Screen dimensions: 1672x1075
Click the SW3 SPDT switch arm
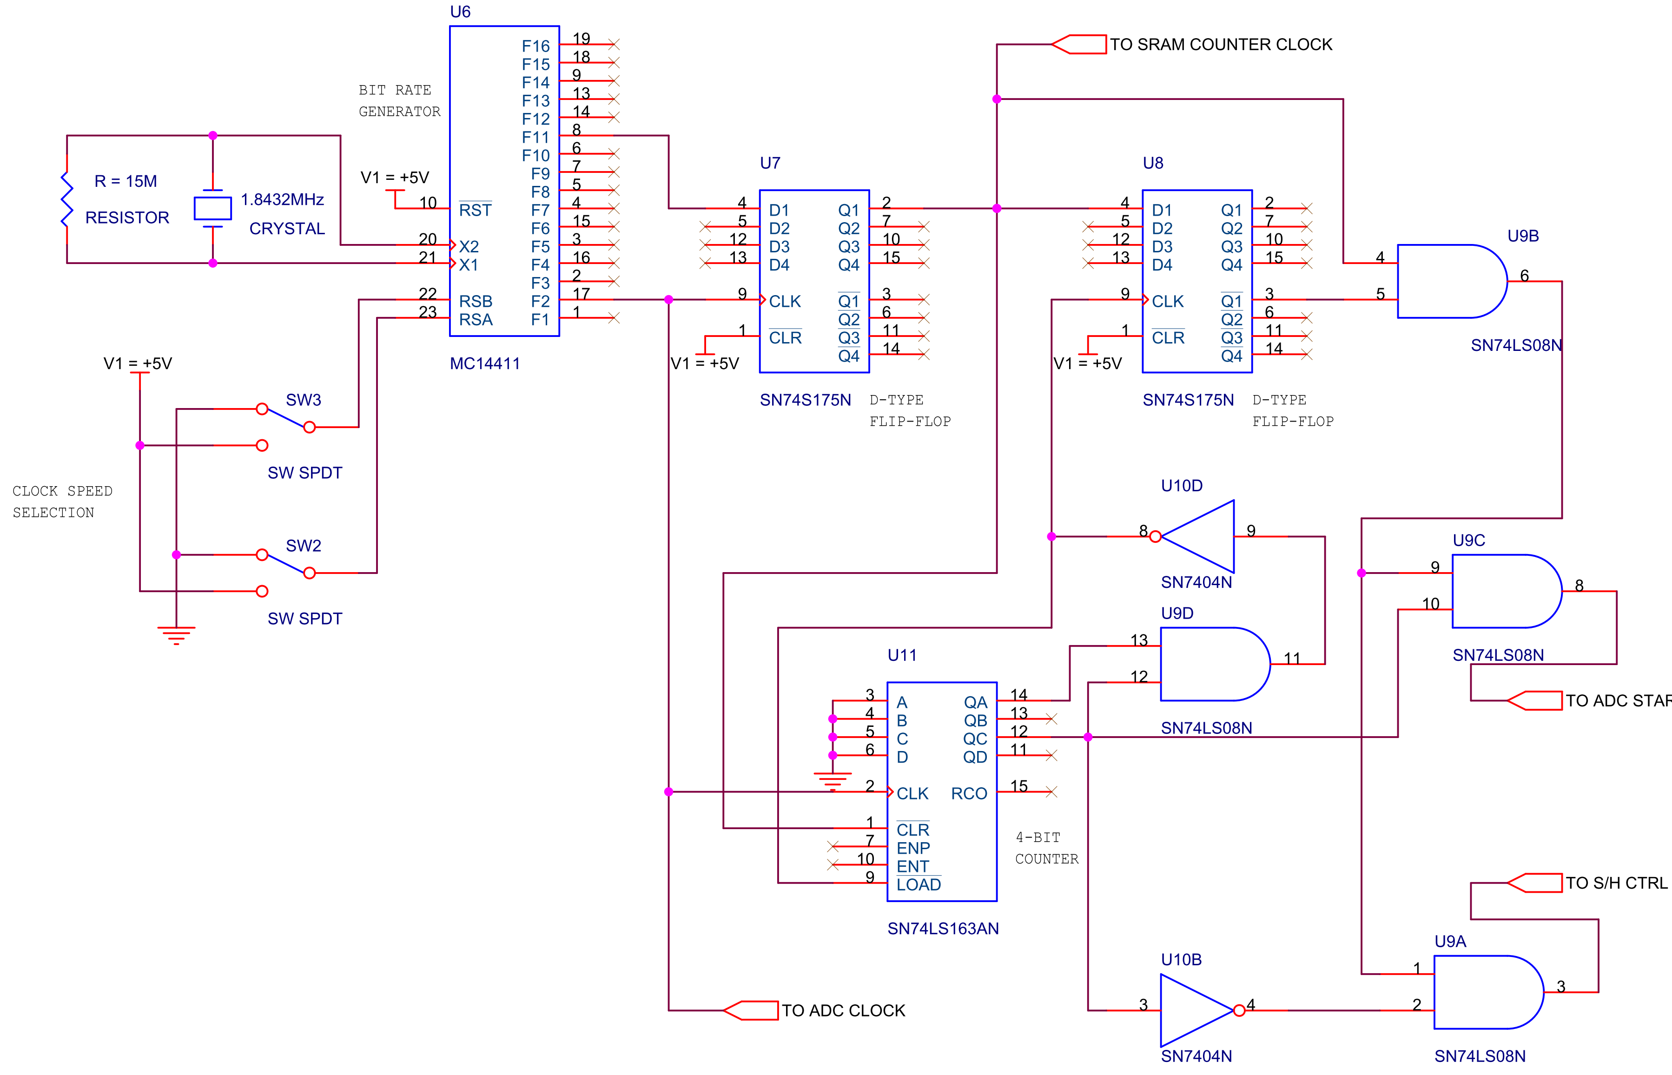(x=285, y=418)
